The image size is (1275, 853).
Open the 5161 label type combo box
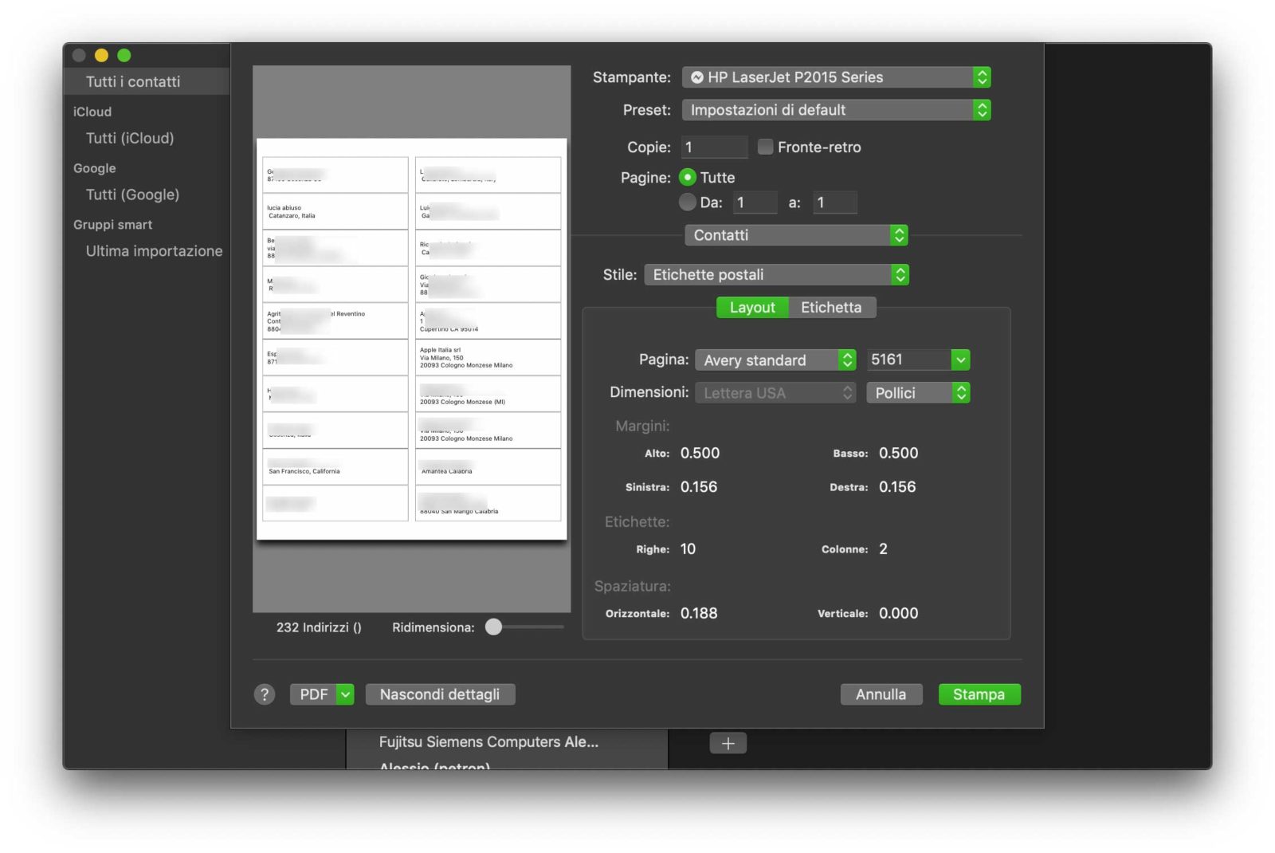pos(917,360)
